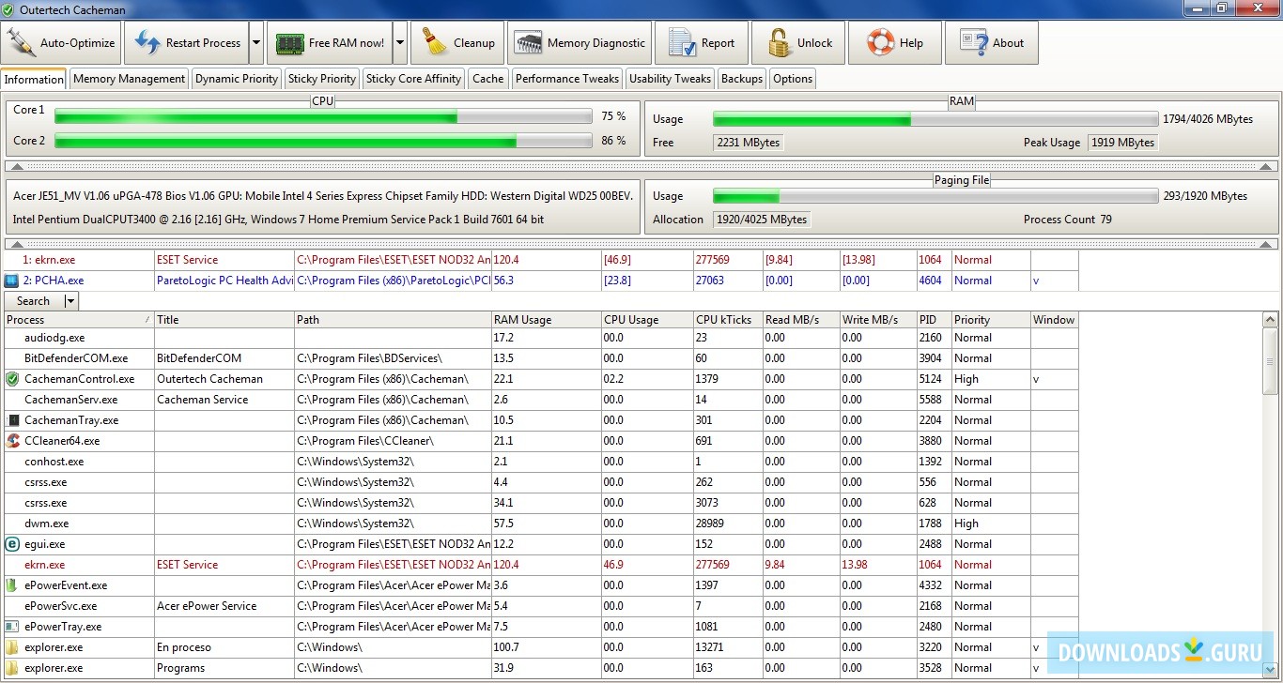Expand the Search options dropdown
This screenshot has width=1283, height=683.
pos(70,300)
